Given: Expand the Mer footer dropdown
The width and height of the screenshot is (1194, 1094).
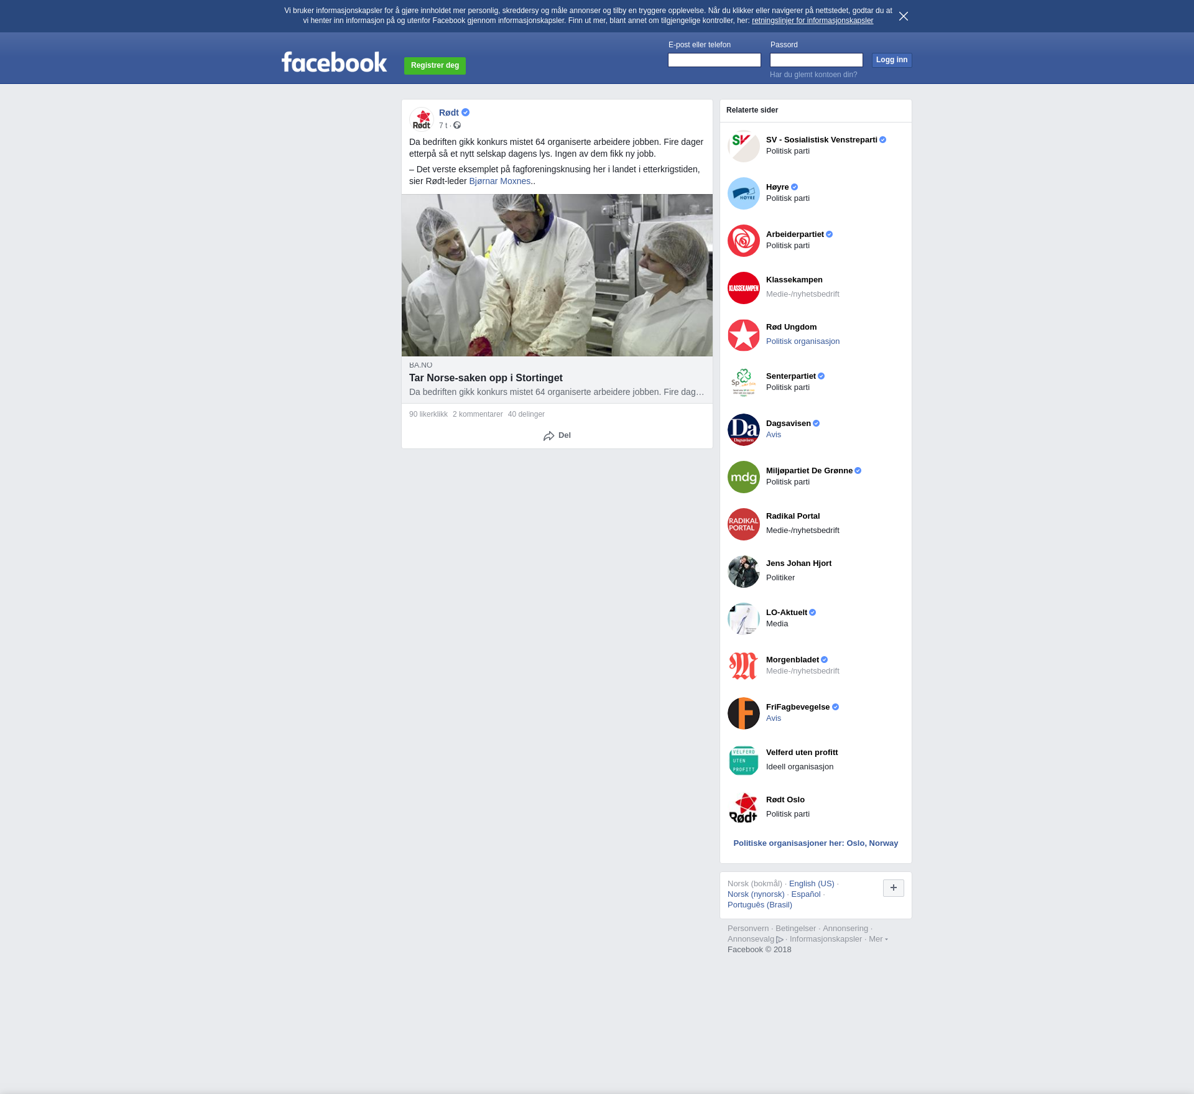Looking at the screenshot, I should tap(878, 939).
